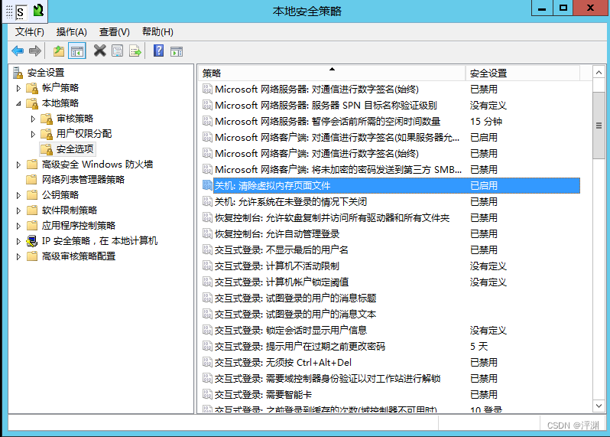Image resolution: width=610 pixels, height=437 pixels.
Task: Click the scroll up arrow of policy list
Action: (x=599, y=73)
